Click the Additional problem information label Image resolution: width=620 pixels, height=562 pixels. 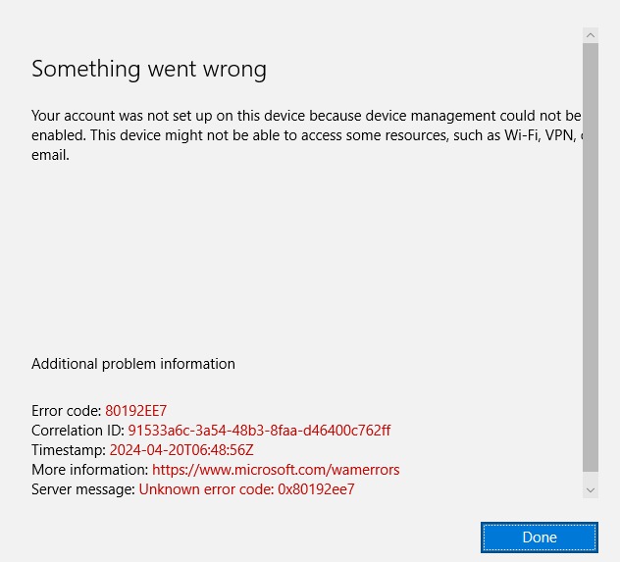tap(133, 364)
